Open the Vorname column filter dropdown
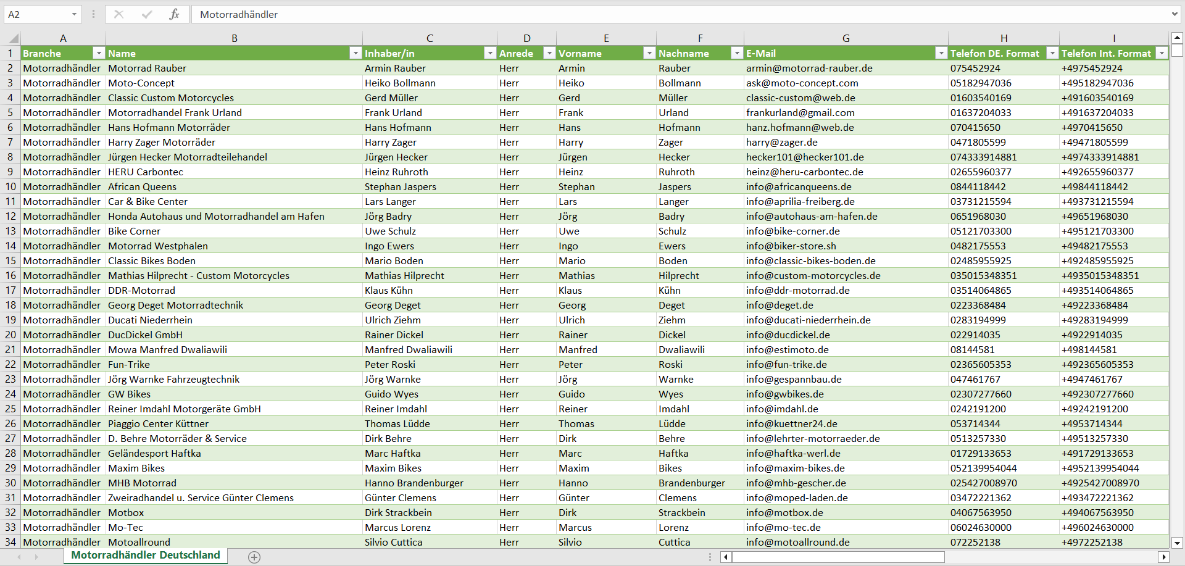The width and height of the screenshot is (1185, 566). tap(649, 53)
